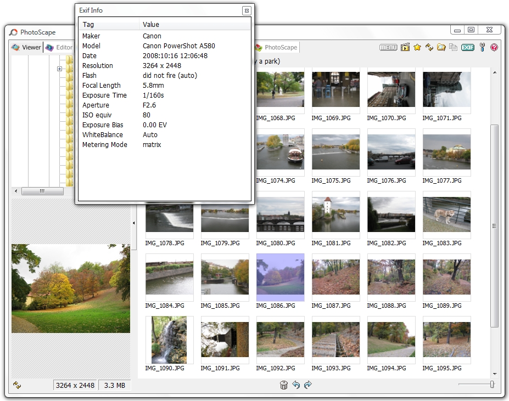Select thumbnail IMG_1094.JPG

(391, 340)
